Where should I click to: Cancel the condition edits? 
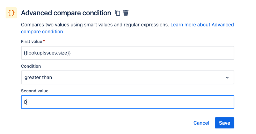(201, 123)
